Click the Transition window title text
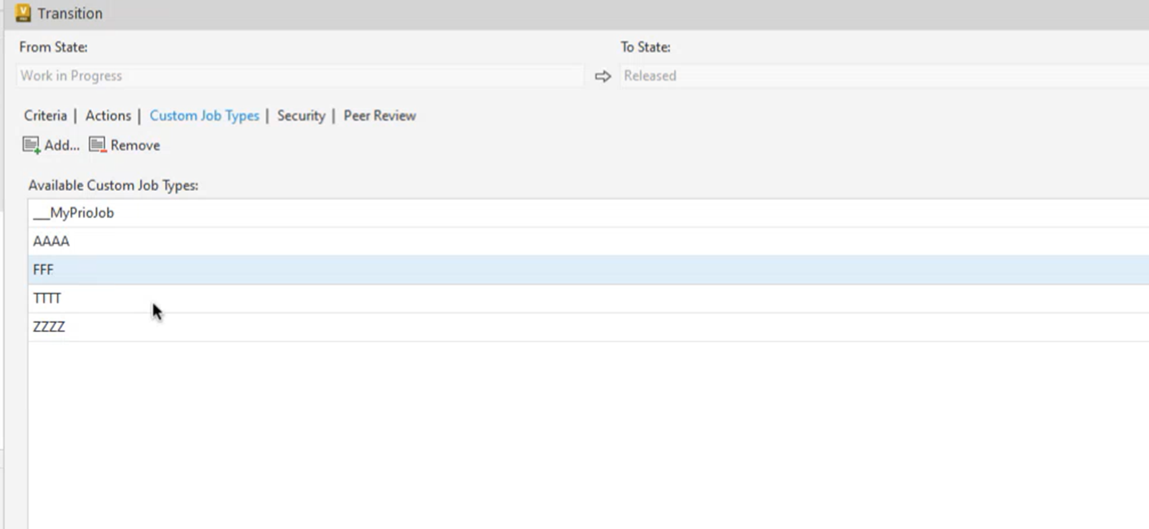 point(70,13)
